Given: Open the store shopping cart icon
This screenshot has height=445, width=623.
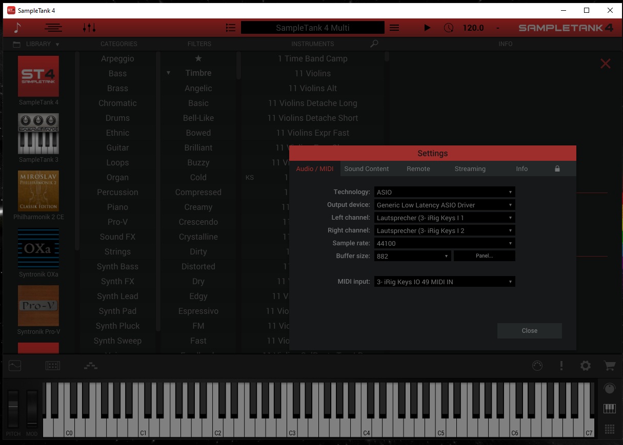Looking at the screenshot, I should 610,366.
